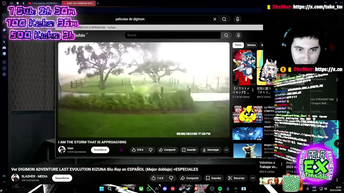This screenshot has width=344, height=193.
Task: Click the Descargar download button
Action: pyautogui.click(x=211, y=150)
